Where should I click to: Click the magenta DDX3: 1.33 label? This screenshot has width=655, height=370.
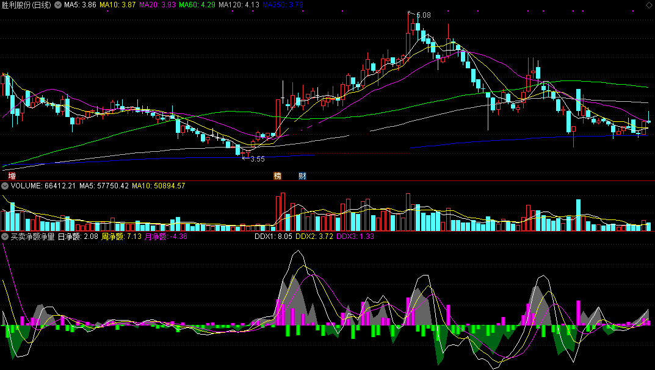coord(355,237)
